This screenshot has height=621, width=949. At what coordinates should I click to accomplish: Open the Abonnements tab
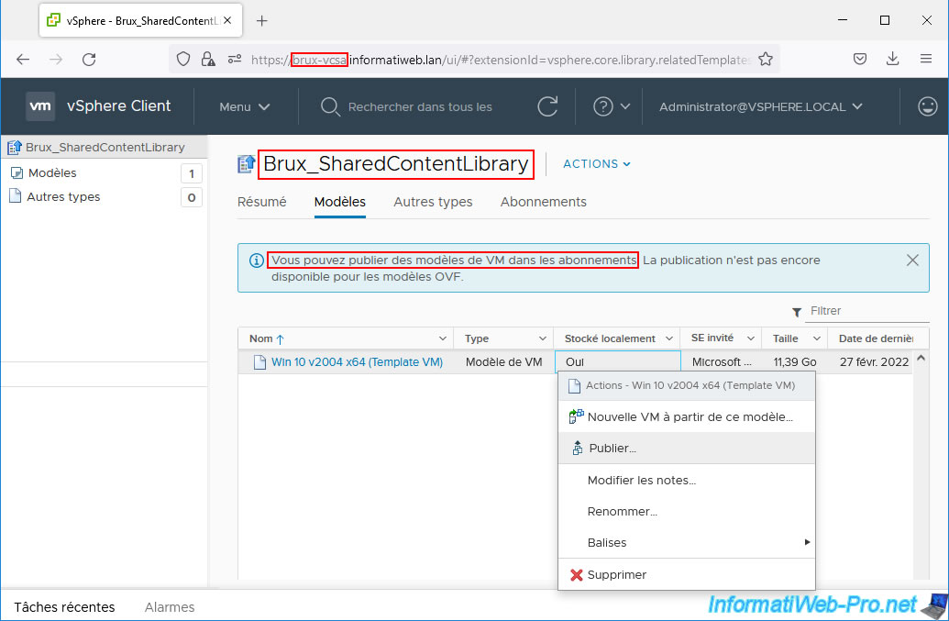(x=543, y=202)
